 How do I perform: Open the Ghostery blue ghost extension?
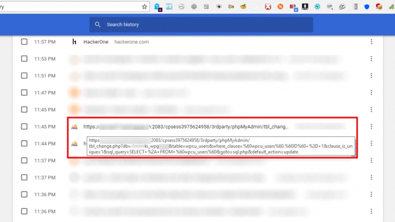point(158,7)
